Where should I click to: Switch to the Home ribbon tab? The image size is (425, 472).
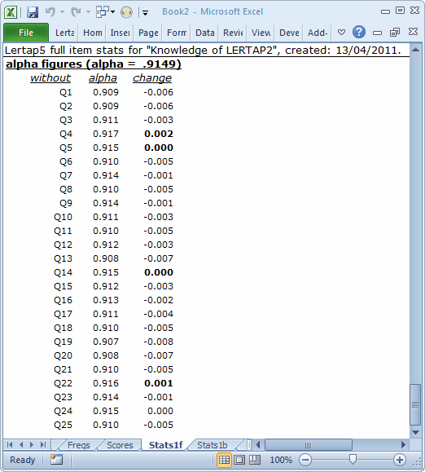93,33
